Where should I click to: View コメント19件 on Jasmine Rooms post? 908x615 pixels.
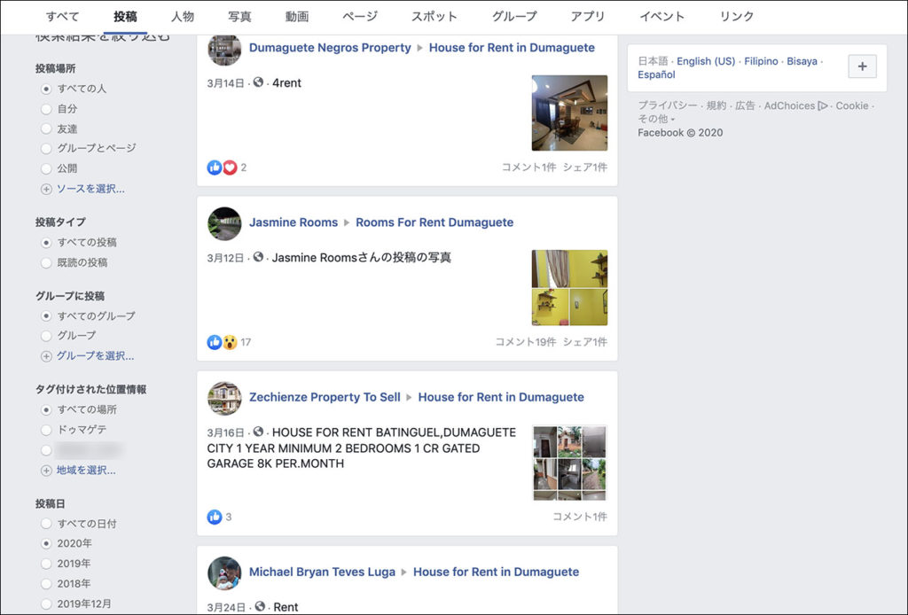click(x=525, y=342)
